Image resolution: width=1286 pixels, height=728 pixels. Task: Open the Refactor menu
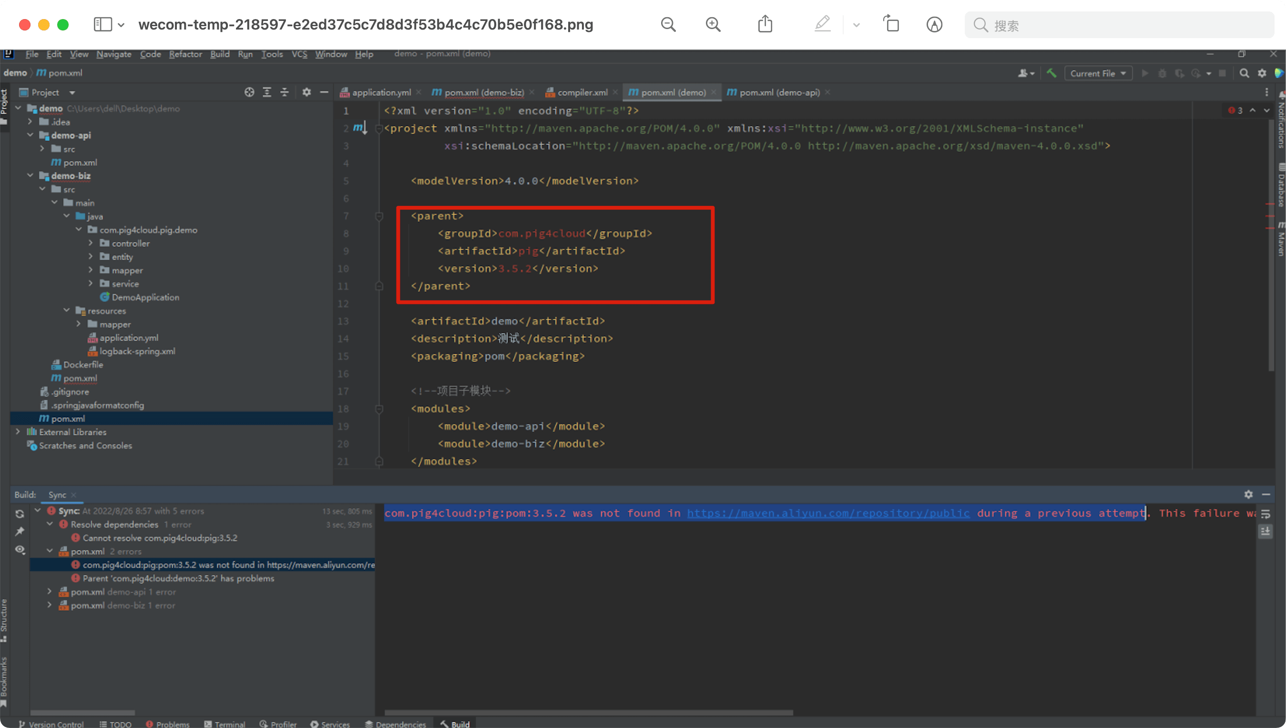pyautogui.click(x=185, y=54)
